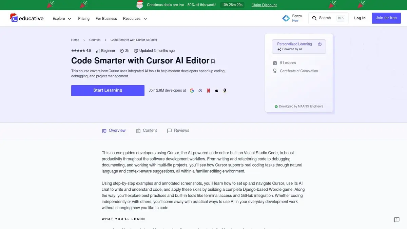The height and width of the screenshot is (229, 407).
Task: Bookmark the course with bookmark icon
Action: pos(213,61)
